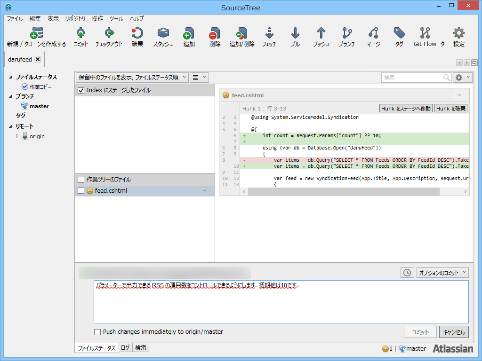
Task: Open the list view mode dropdown
Action: [x=199, y=78]
